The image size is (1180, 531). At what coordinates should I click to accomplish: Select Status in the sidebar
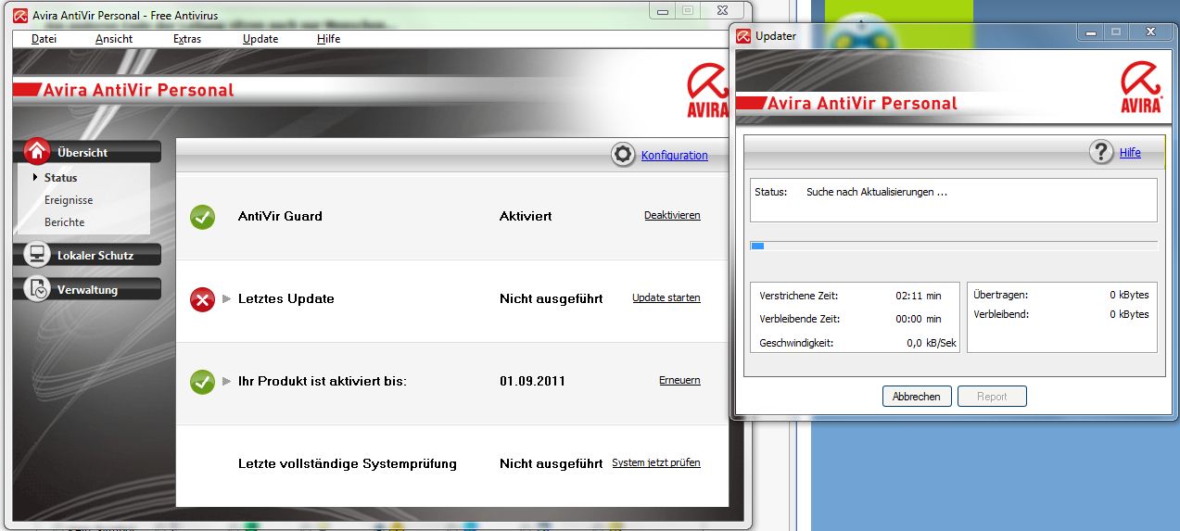[x=60, y=177]
